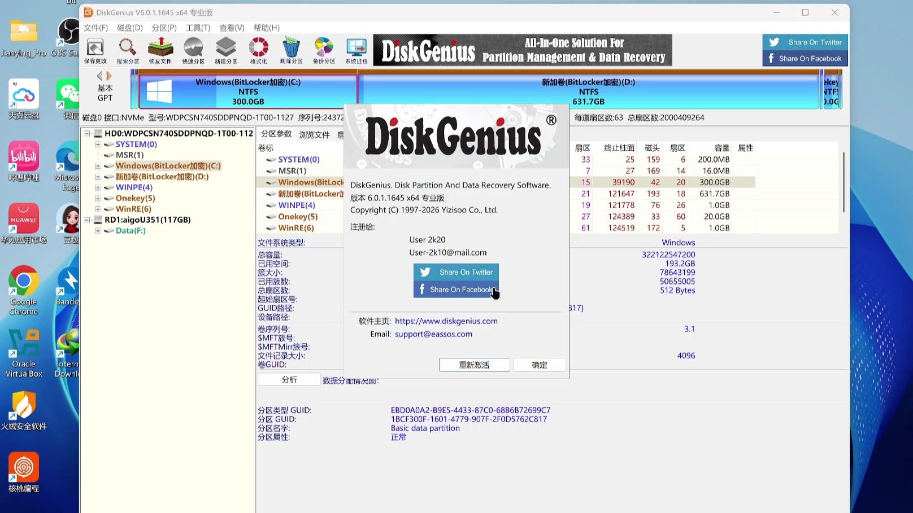913x513 pixels.
Task: Select the 新加卷 (D:) 631.7GB partition bar
Action: 589,91
